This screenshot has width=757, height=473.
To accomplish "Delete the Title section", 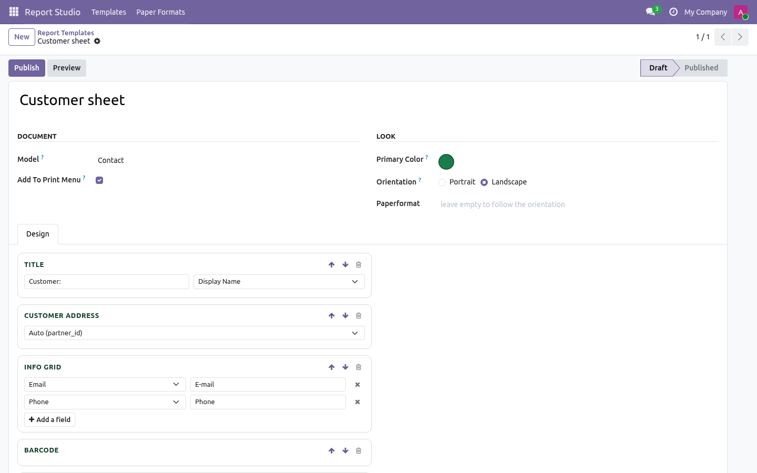I will [359, 265].
